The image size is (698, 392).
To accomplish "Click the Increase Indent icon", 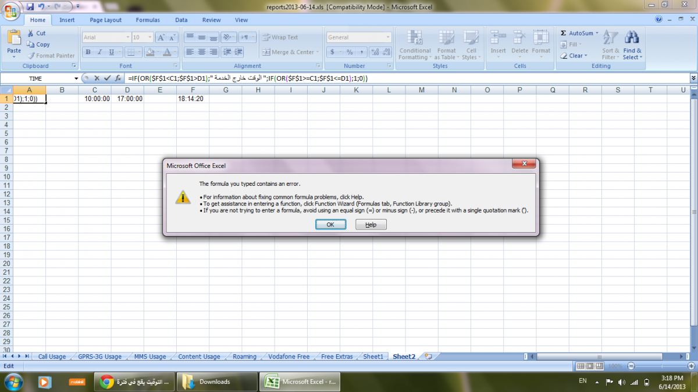I will click(x=239, y=52).
